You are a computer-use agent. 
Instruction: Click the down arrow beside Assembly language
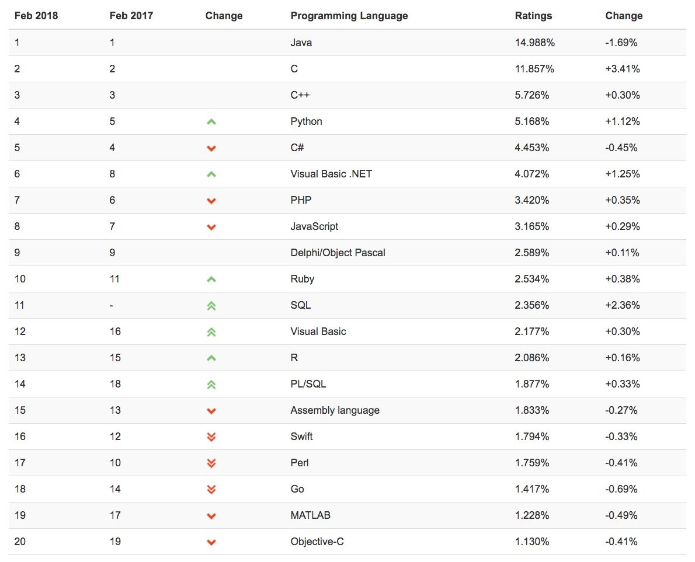click(211, 411)
